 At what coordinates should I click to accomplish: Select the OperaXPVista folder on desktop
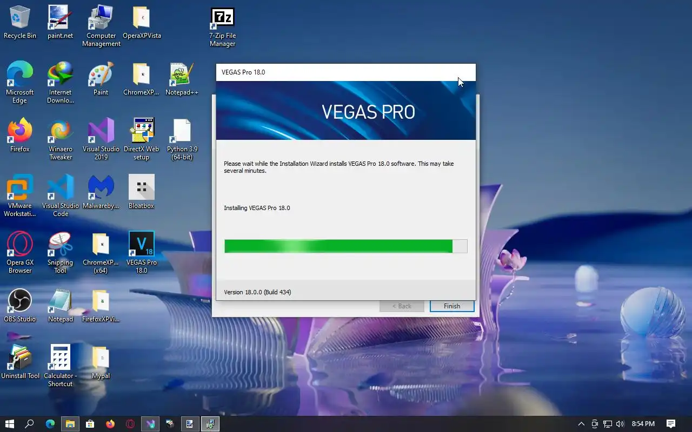click(x=142, y=23)
